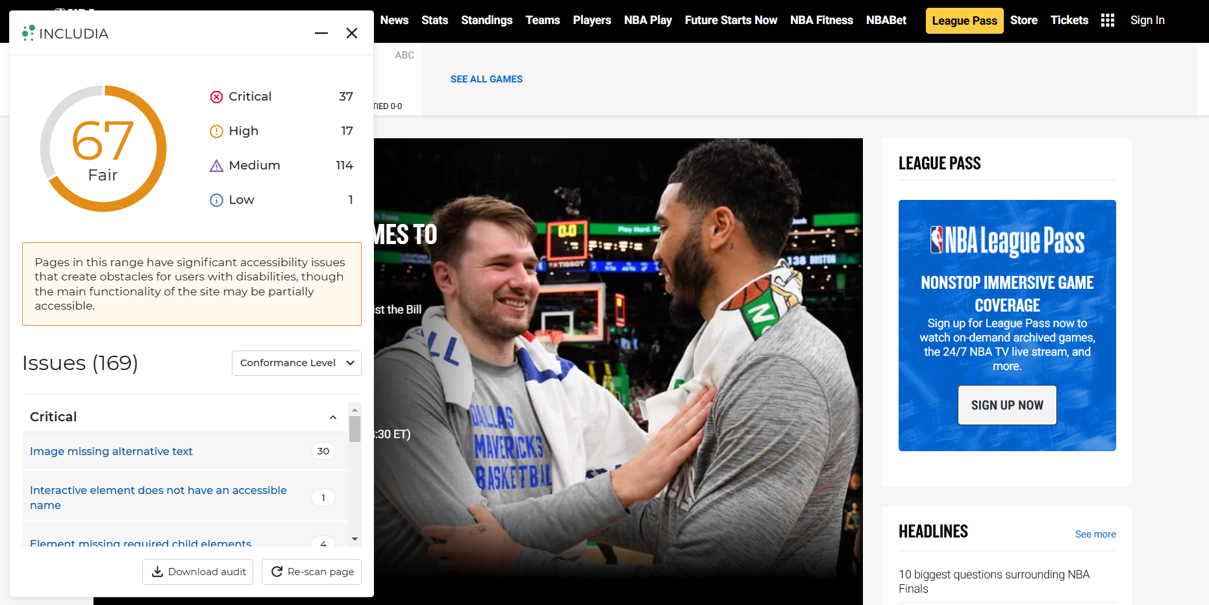Open Future Starts Now link
The height and width of the screenshot is (605, 1209).
tap(731, 20)
